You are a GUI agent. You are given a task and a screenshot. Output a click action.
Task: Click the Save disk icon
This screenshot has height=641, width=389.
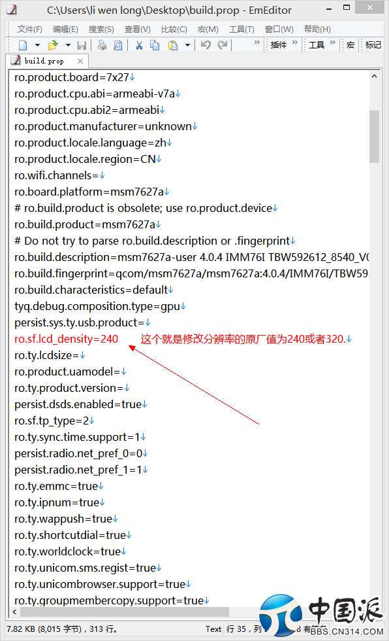(x=82, y=45)
